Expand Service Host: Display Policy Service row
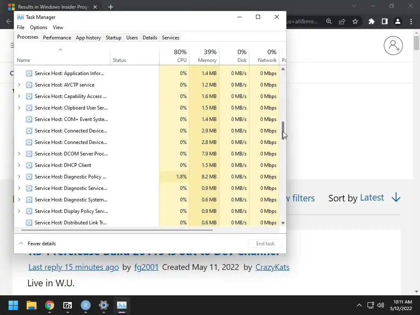Viewport: 420px width, 315px height. [x=19, y=211]
